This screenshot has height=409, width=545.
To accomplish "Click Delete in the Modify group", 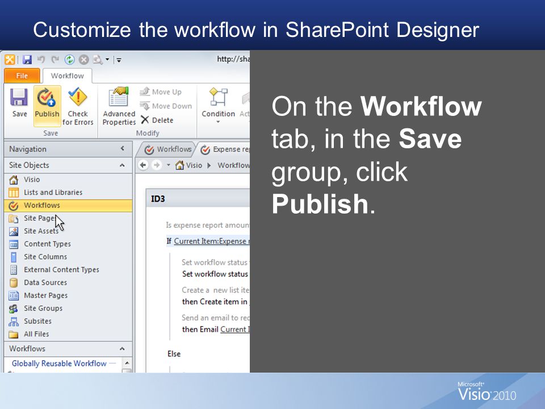I will tap(157, 120).
